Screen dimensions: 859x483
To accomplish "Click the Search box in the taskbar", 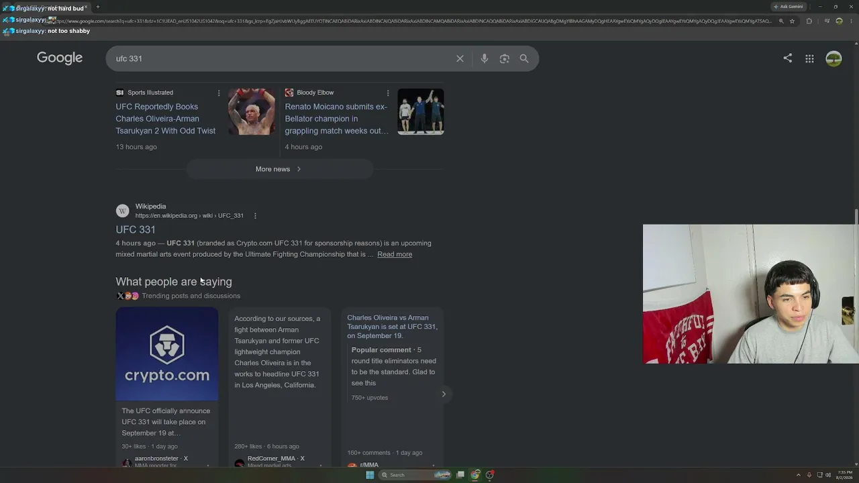I will [x=413, y=475].
